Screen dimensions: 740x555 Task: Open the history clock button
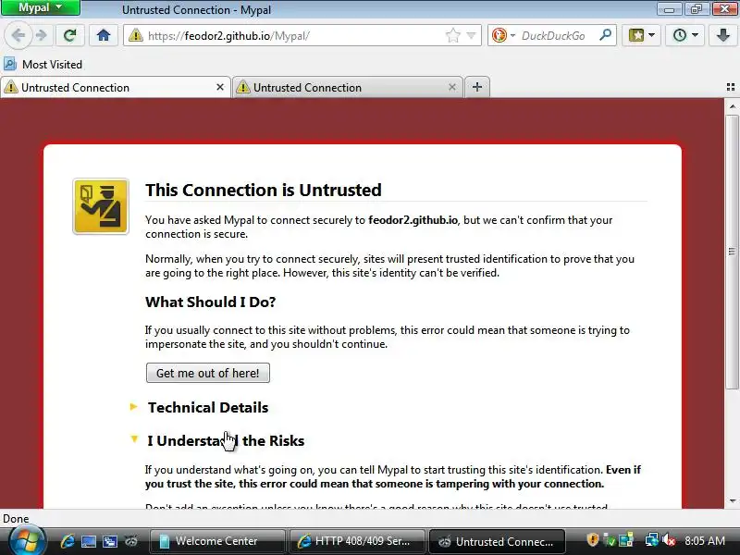(680, 35)
